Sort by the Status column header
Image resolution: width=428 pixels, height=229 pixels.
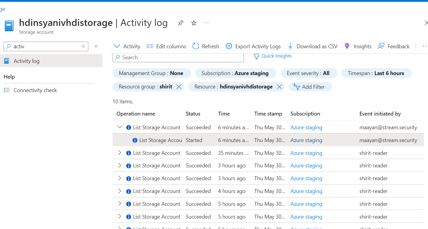click(193, 114)
